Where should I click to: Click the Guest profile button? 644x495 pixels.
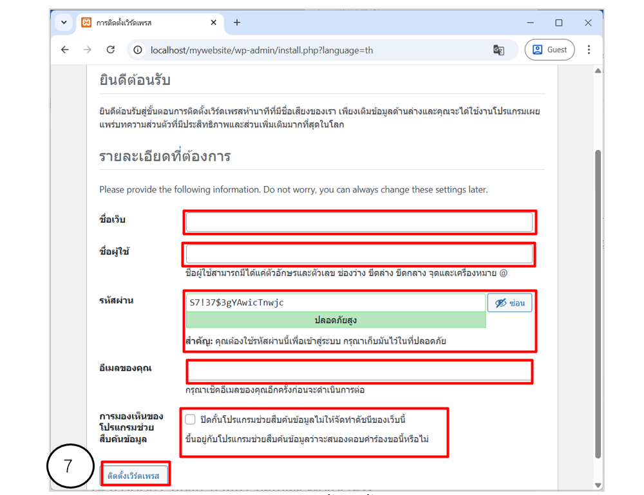[x=549, y=50]
